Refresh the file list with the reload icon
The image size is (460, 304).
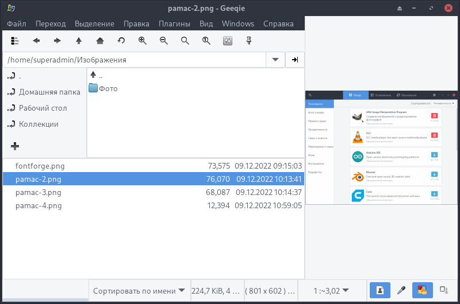(121, 41)
